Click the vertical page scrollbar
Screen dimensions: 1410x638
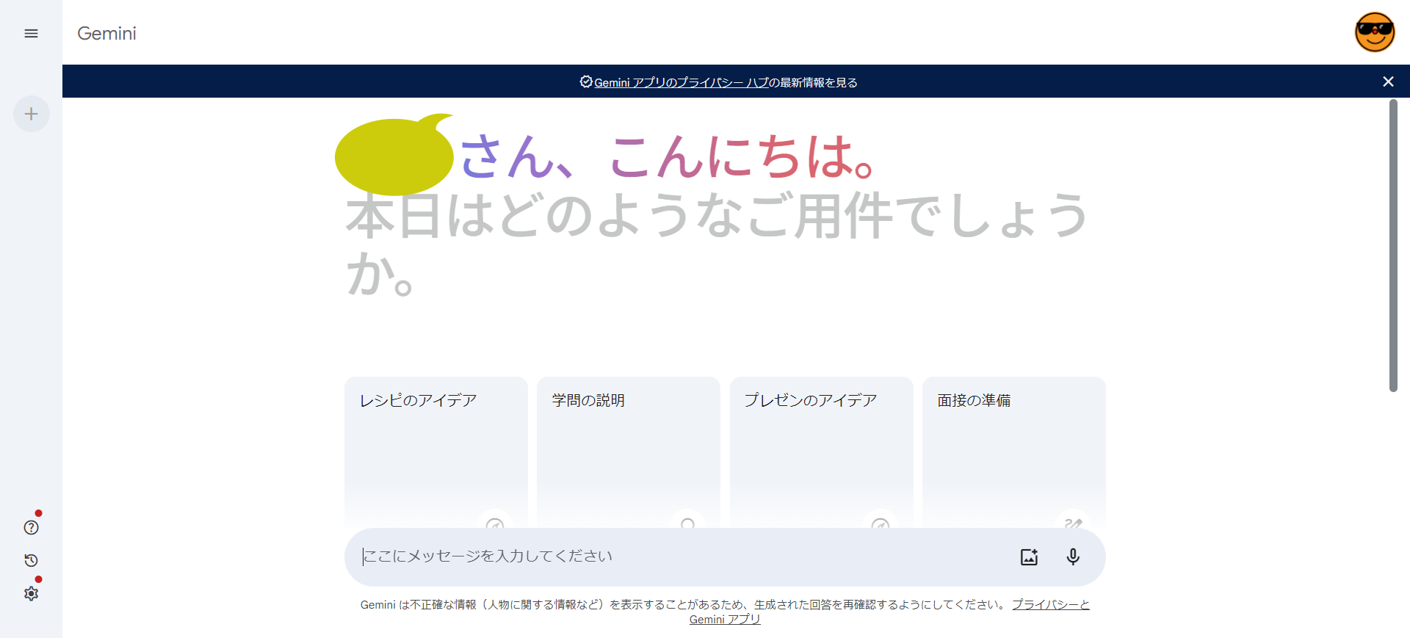point(1393,246)
